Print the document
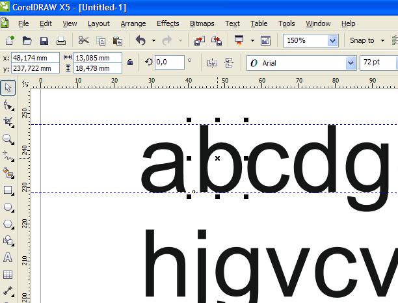The width and height of the screenshot is (398, 303). pyautogui.click(x=61, y=40)
